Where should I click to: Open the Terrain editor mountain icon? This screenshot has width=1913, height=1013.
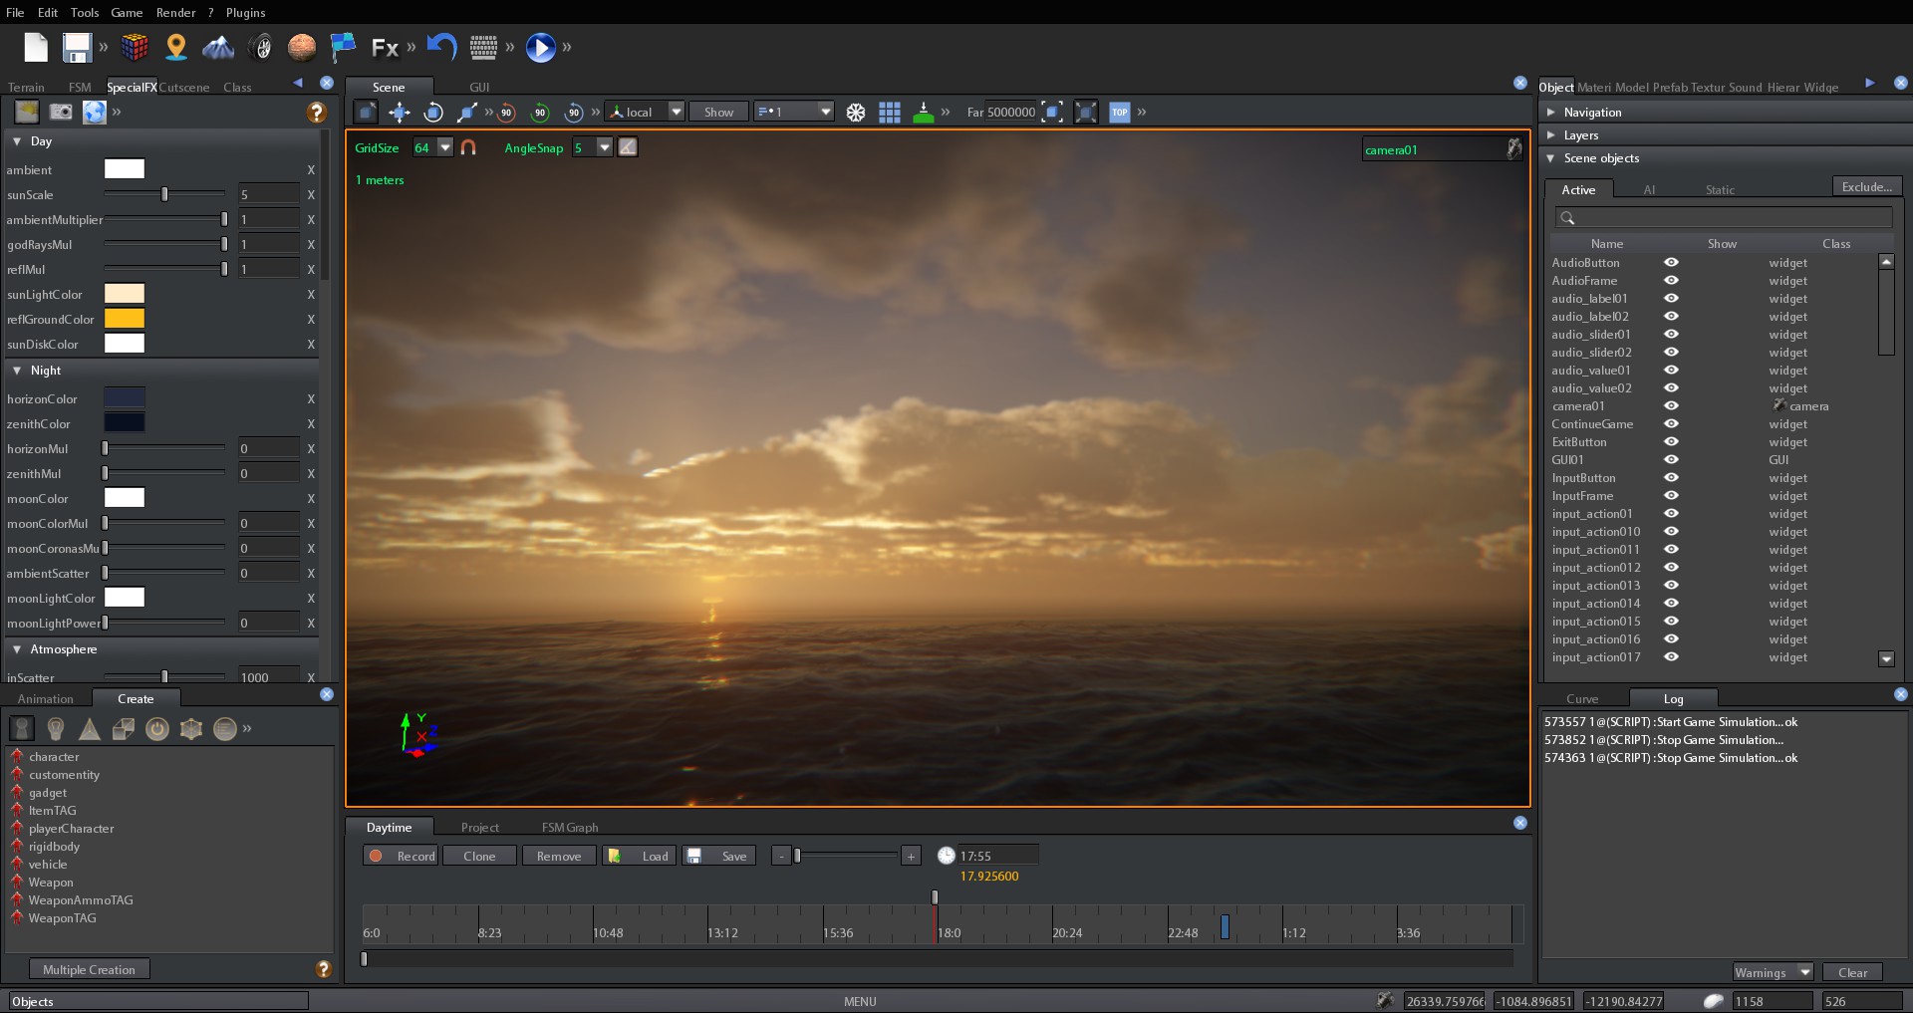coord(217,47)
